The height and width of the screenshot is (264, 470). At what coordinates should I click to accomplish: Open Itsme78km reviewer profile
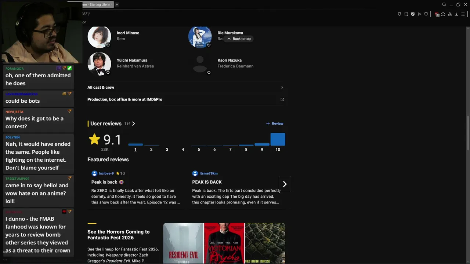click(209, 173)
